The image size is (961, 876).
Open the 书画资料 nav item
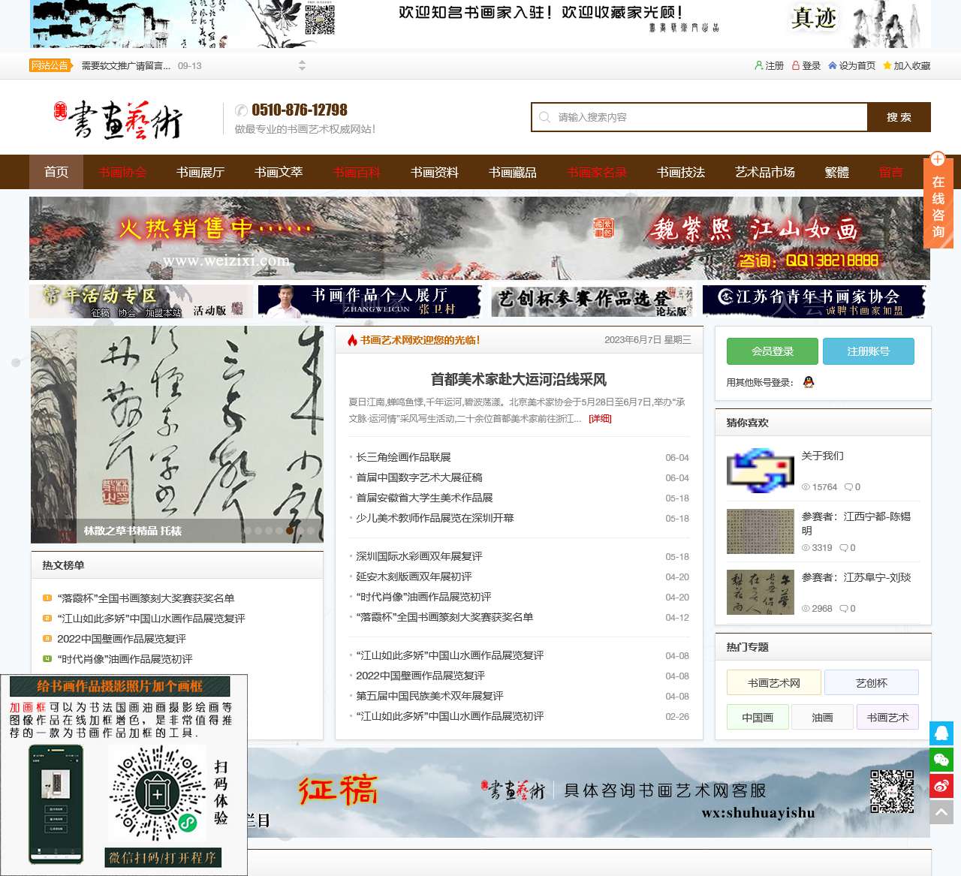click(435, 172)
